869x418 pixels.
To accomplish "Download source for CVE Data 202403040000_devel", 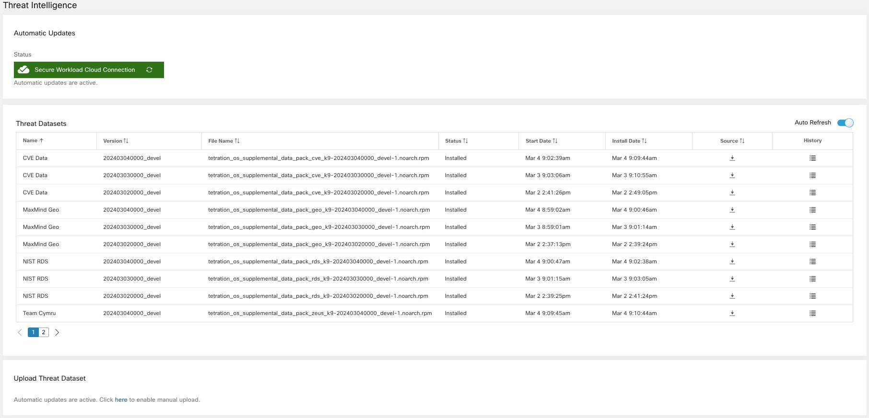I will [x=732, y=158].
